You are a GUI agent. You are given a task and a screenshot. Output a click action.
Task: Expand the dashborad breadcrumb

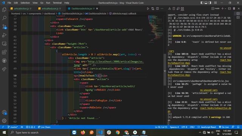(50, 14)
